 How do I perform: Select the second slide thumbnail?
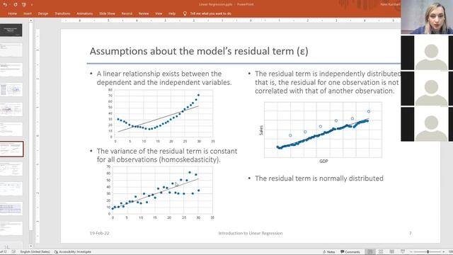pos(11,50)
